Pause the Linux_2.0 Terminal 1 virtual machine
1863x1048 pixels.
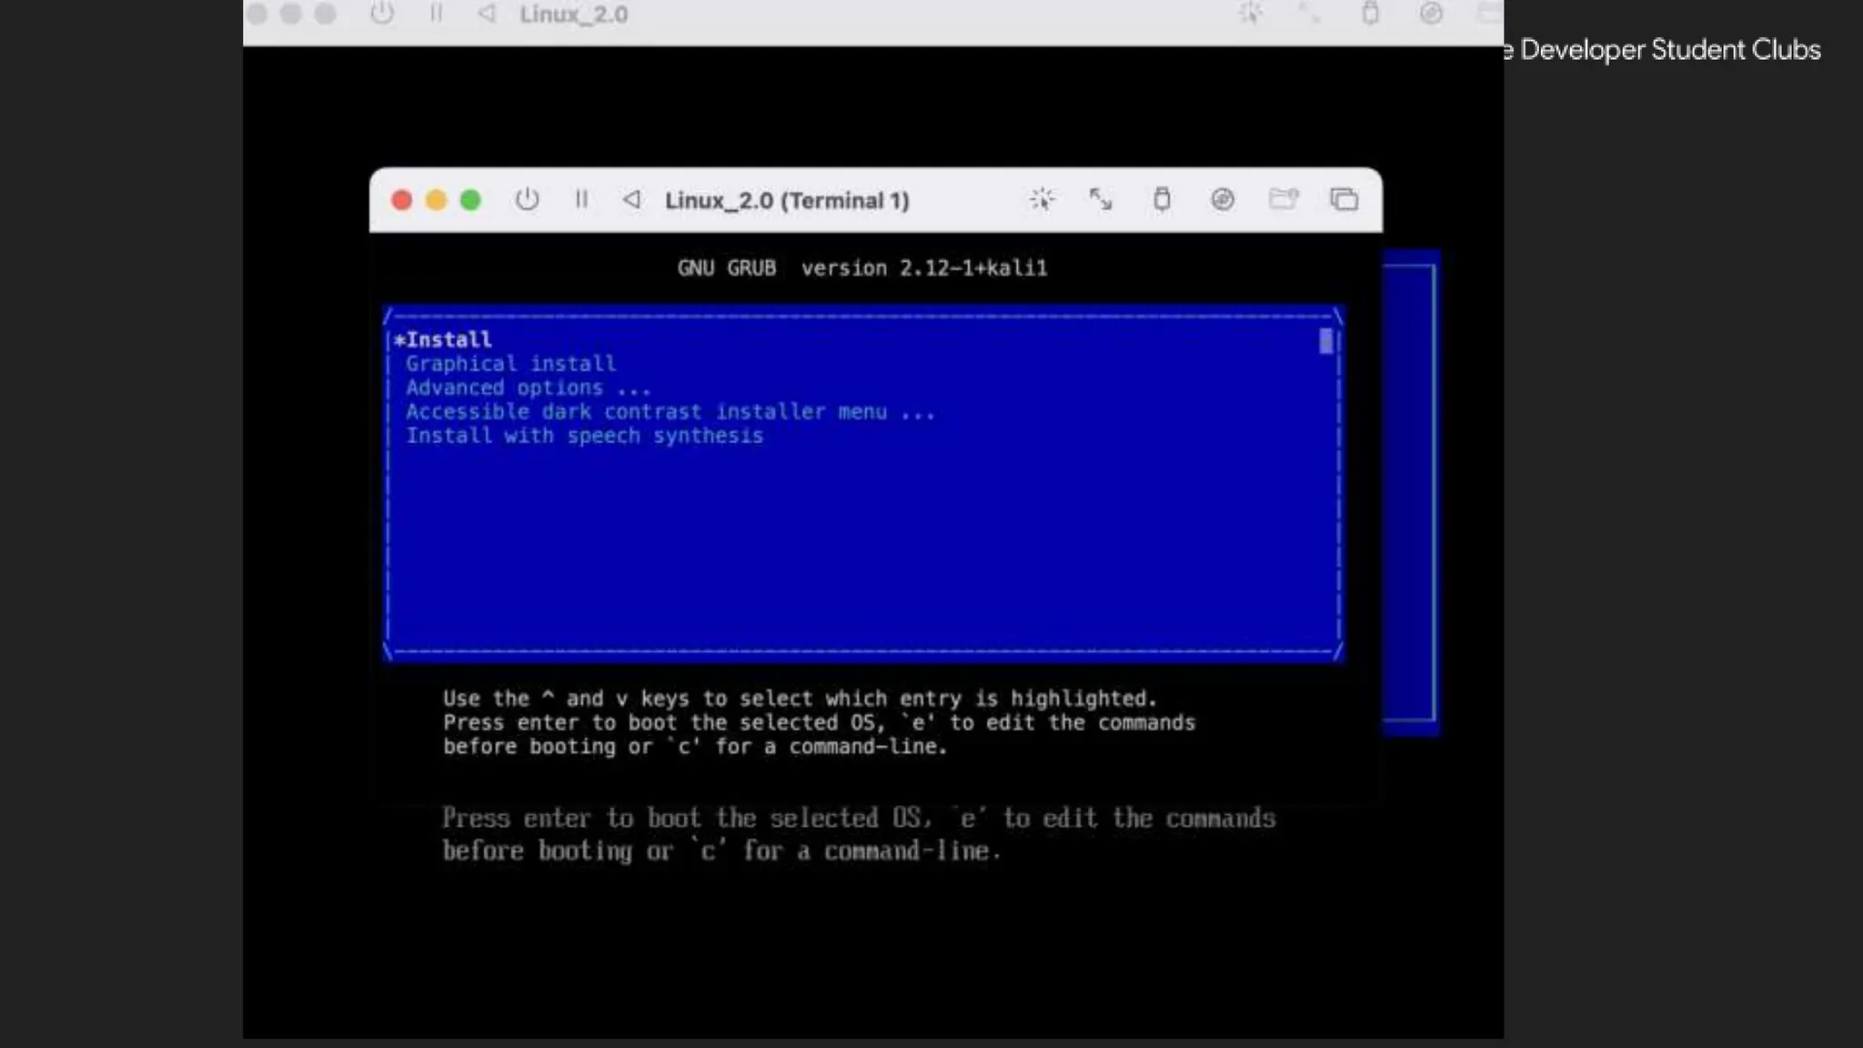click(x=581, y=199)
